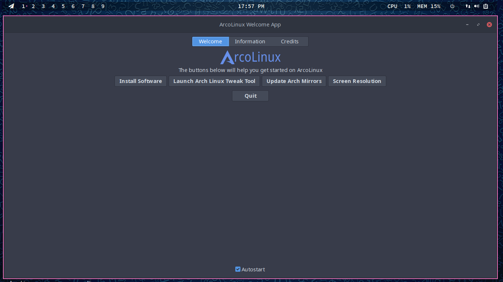The height and width of the screenshot is (282, 503).
Task: Switch to workspace 5
Action: click(63, 6)
